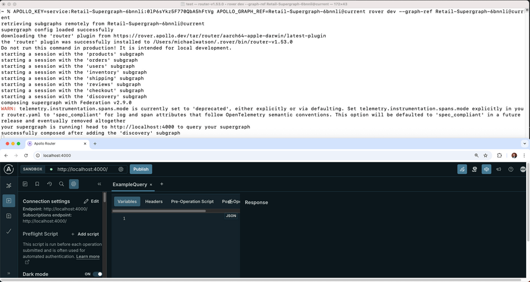Image resolution: width=530 pixels, height=282 pixels.
Task: Click the first highlighted header icon near Publish right side
Action: (x=462, y=169)
